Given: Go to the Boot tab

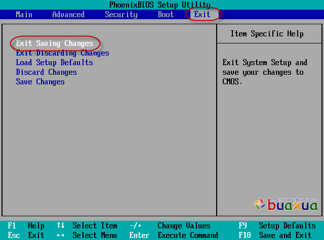Looking at the screenshot, I should (166, 15).
